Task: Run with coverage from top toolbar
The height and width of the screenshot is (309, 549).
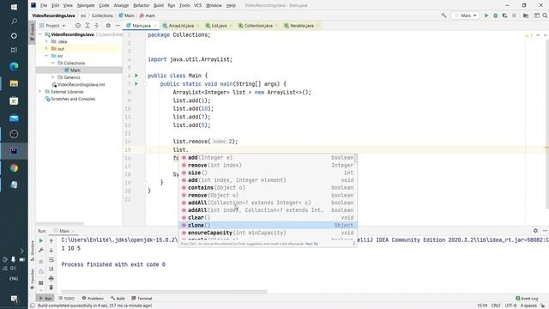Action: [504, 15]
